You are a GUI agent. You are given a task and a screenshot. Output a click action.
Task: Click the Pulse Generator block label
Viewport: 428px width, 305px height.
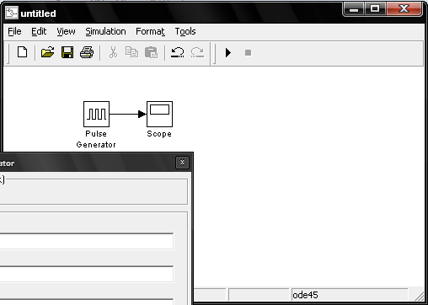coord(96,139)
